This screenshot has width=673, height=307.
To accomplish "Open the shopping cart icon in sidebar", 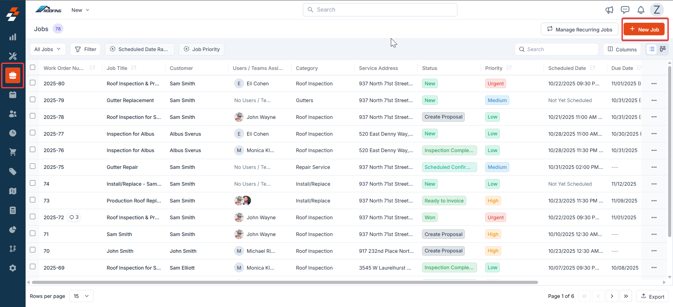I will [x=13, y=152].
